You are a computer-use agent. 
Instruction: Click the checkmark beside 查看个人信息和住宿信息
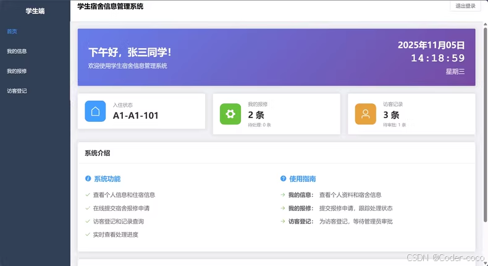coord(88,195)
